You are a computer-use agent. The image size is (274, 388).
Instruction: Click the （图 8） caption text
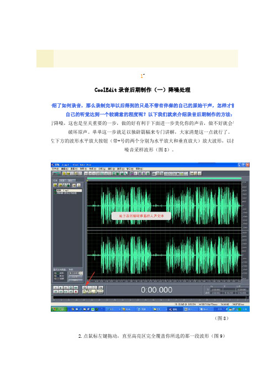(x=222, y=318)
